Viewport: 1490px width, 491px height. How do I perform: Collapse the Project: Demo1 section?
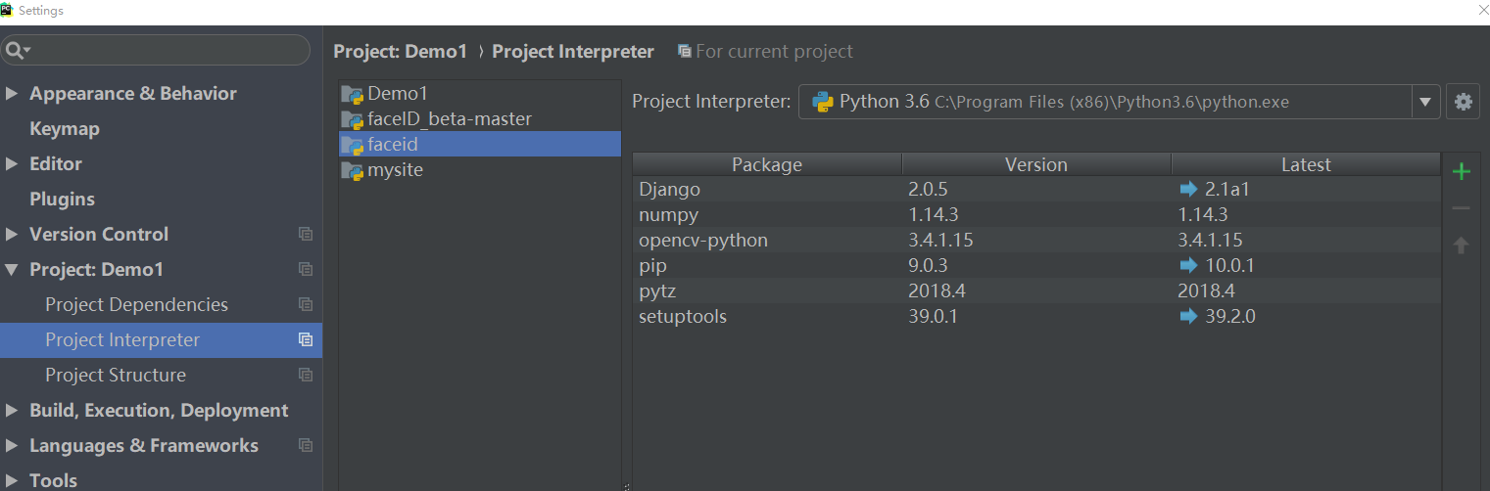point(12,270)
